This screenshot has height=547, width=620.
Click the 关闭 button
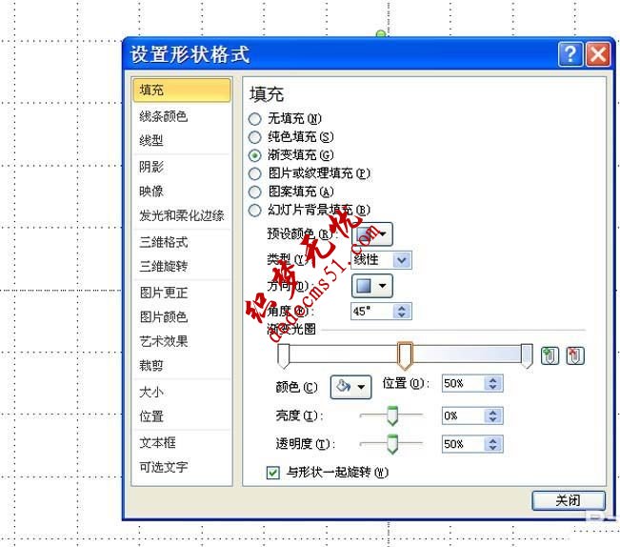point(569,500)
